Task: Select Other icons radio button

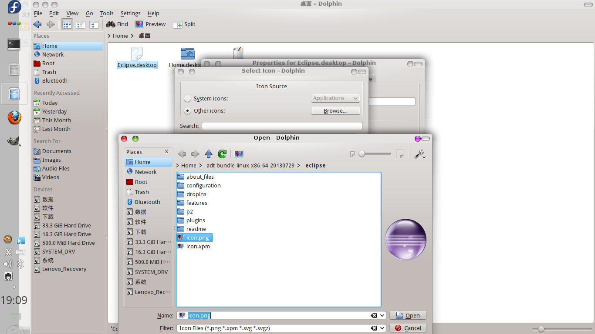Action: point(187,111)
